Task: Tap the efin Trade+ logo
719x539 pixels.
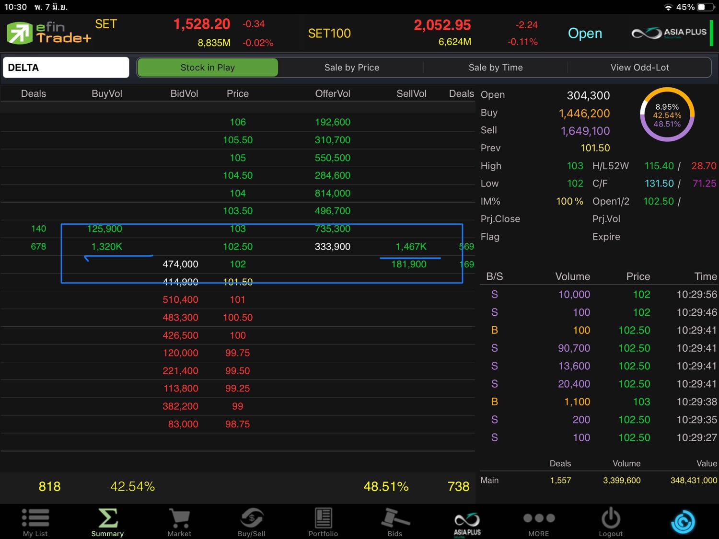Action: [49, 33]
